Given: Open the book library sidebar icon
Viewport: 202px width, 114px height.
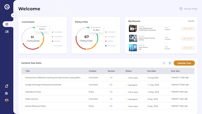Looking at the screenshot, I should pyautogui.click(x=7, y=32).
